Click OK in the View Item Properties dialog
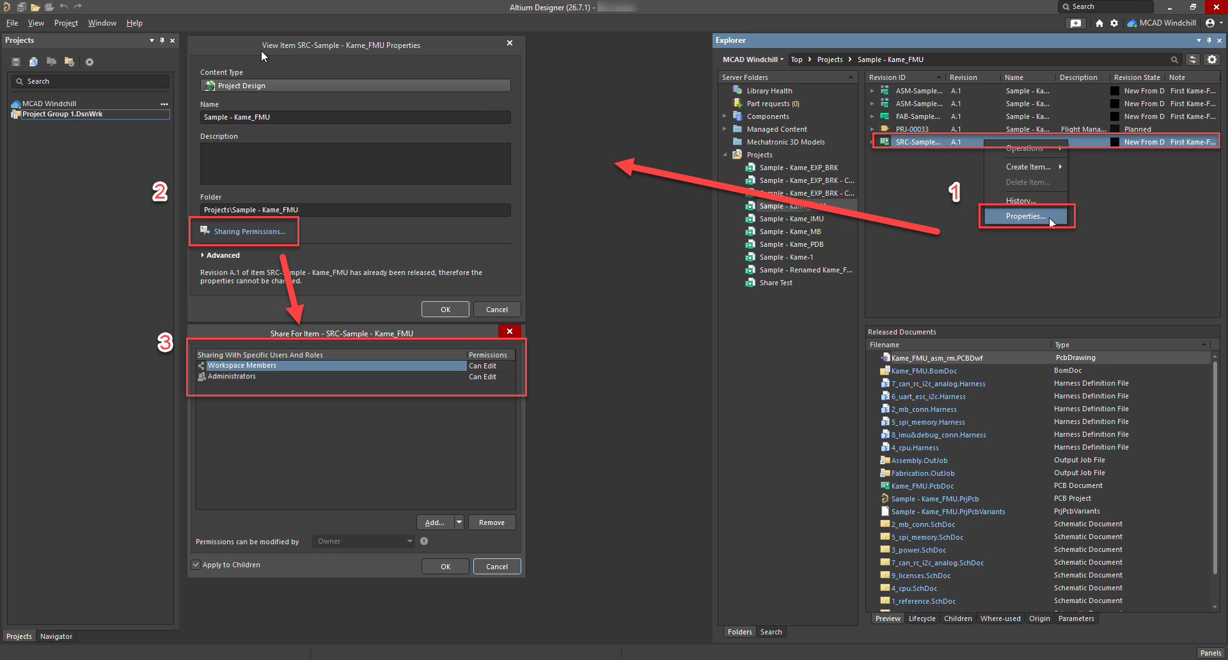Screen dimensions: 1228x660 pos(446,310)
